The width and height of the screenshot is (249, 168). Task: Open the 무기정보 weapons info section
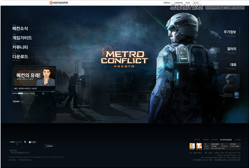(x=230, y=32)
